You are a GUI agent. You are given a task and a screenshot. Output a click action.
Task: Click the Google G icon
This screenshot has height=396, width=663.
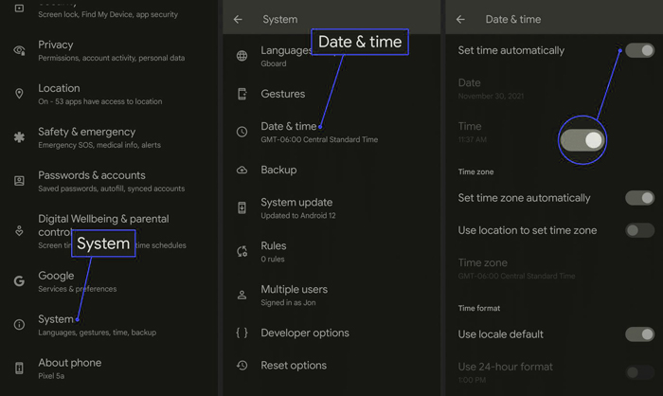[x=19, y=281]
